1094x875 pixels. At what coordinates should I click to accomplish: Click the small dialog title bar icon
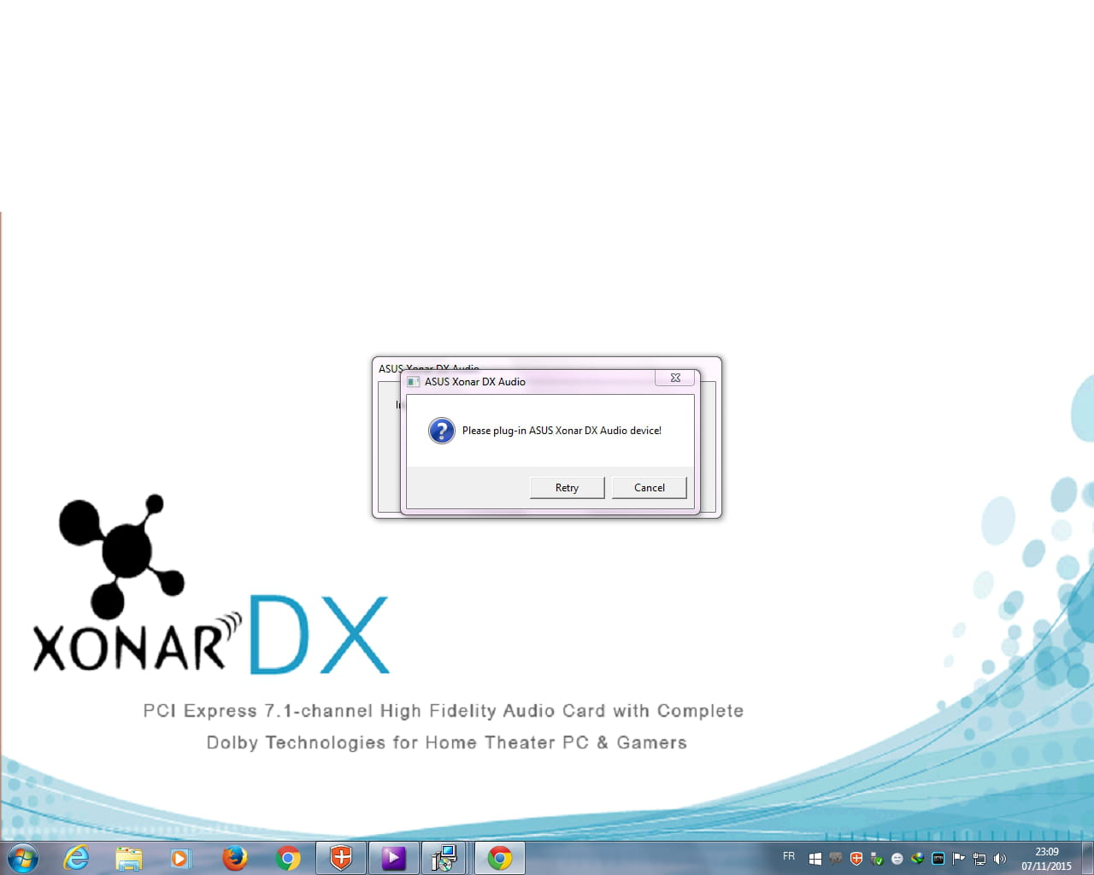click(x=414, y=382)
